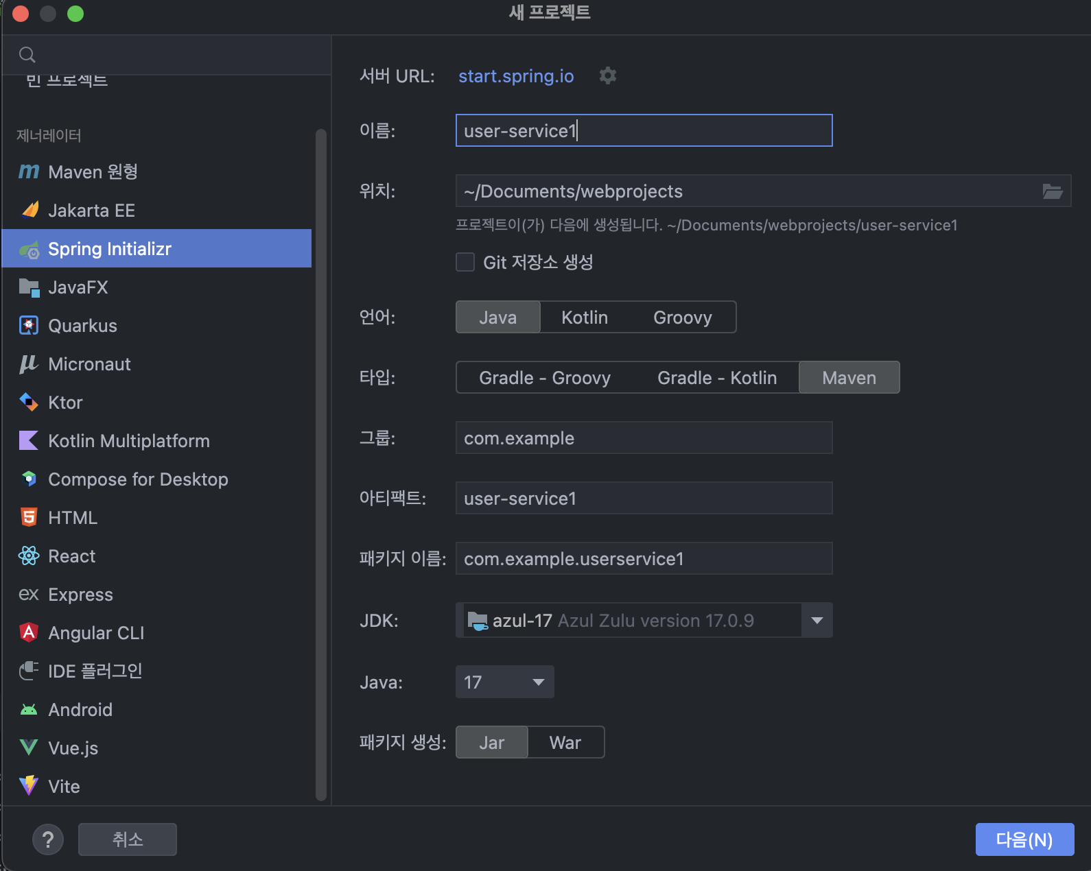Select Vite generator entry
This screenshot has width=1091, height=871.
(x=157, y=787)
